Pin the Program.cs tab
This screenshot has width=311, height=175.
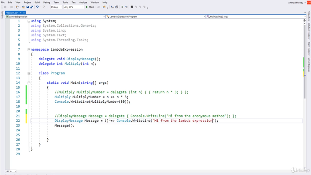pyautogui.click(x=20, y=12)
